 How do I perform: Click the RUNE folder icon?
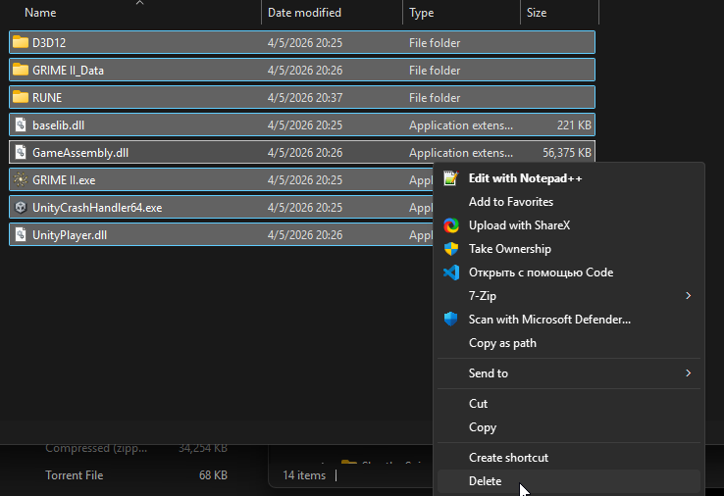click(21, 98)
